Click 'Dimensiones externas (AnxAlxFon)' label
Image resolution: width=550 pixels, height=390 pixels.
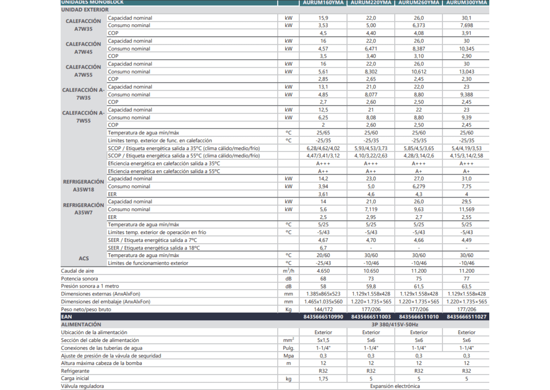click(101, 294)
